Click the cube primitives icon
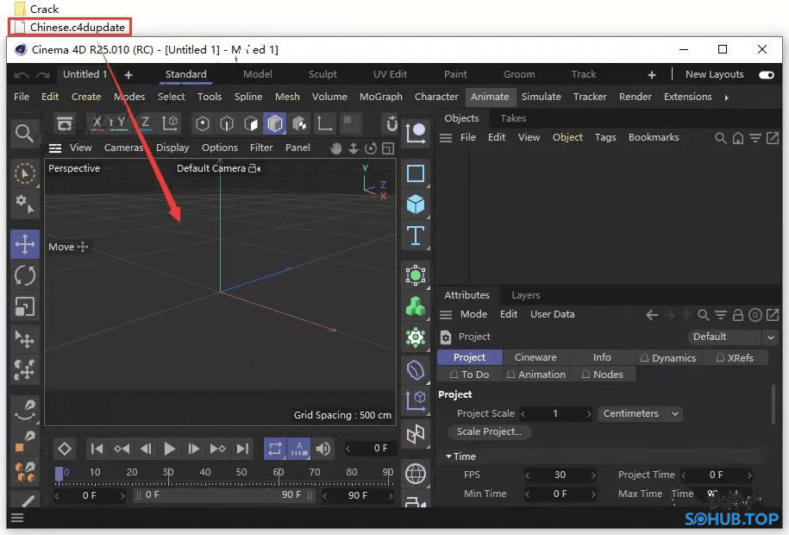 tap(416, 205)
